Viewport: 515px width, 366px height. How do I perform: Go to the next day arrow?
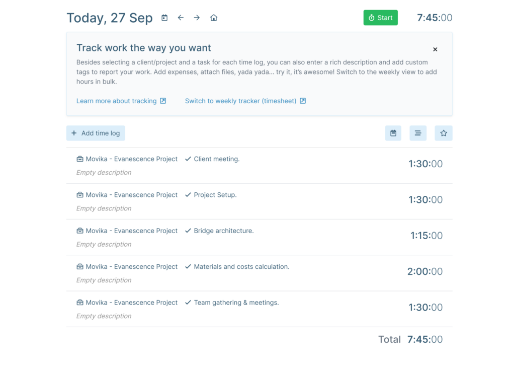pos(197,17)
